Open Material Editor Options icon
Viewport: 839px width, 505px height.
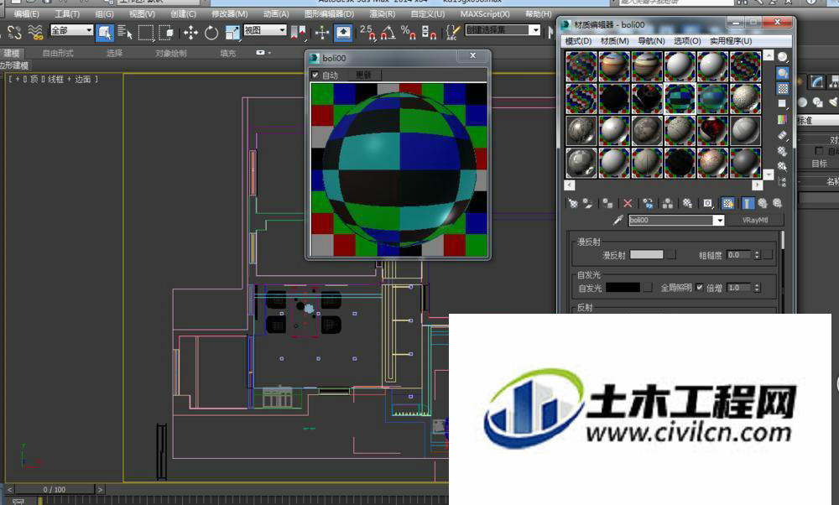pos(782,151)
